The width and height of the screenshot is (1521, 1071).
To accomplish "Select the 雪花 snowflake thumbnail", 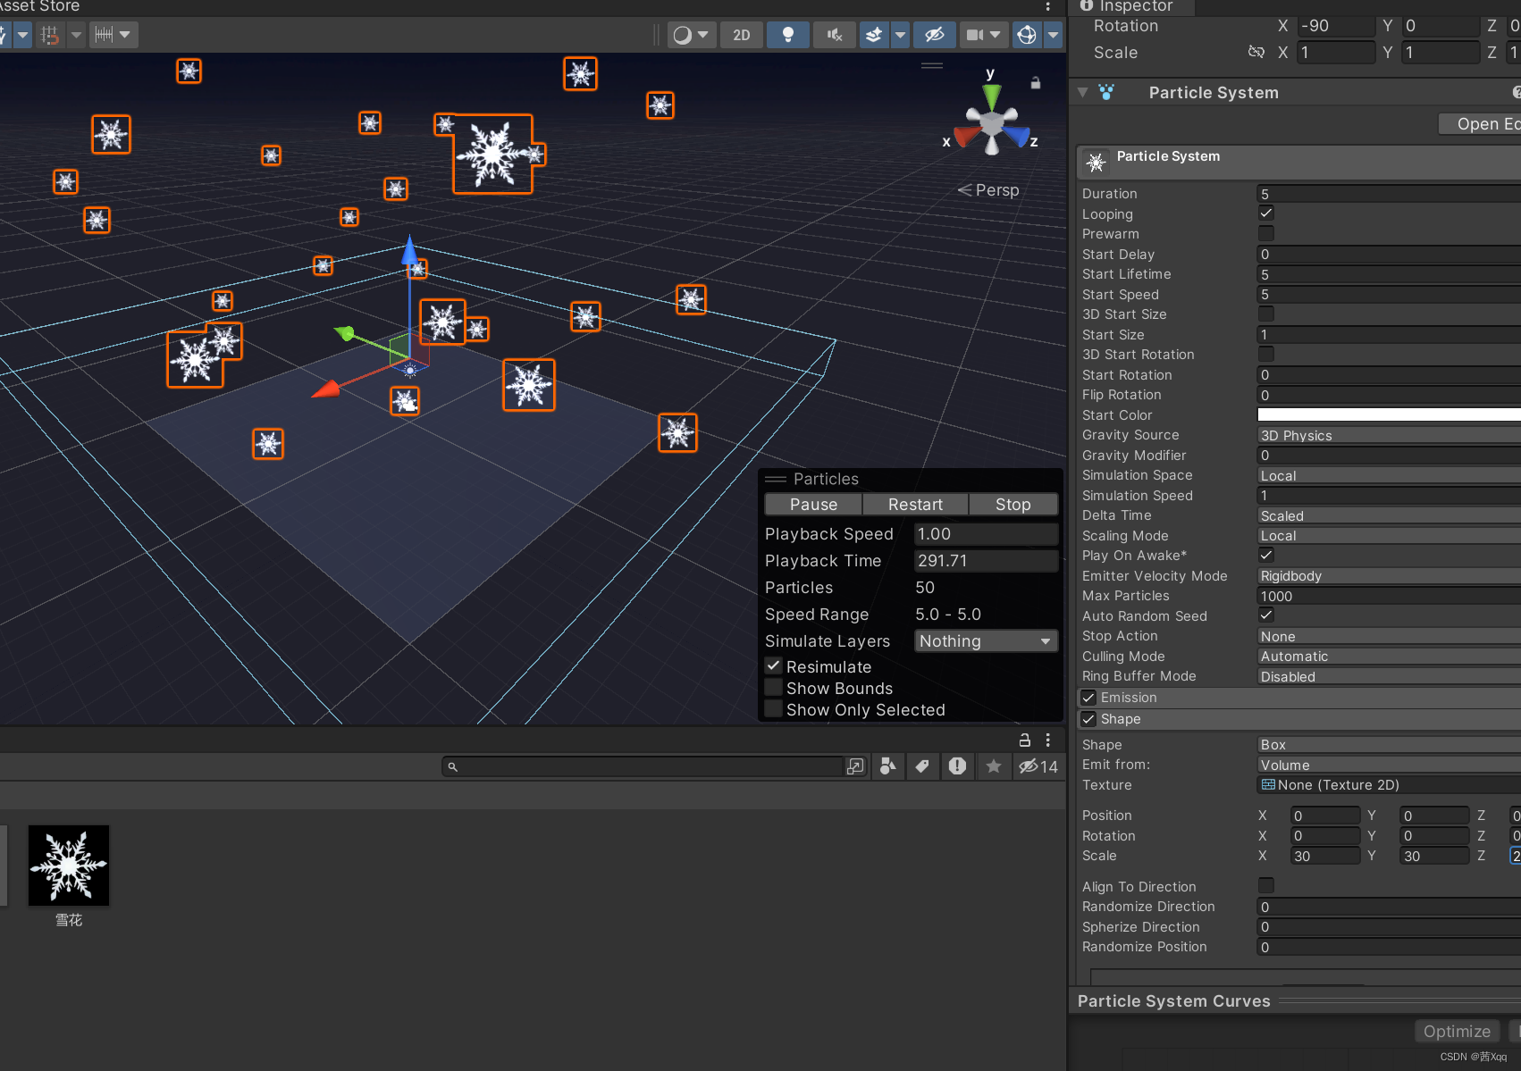I will (x=69, y=864).
